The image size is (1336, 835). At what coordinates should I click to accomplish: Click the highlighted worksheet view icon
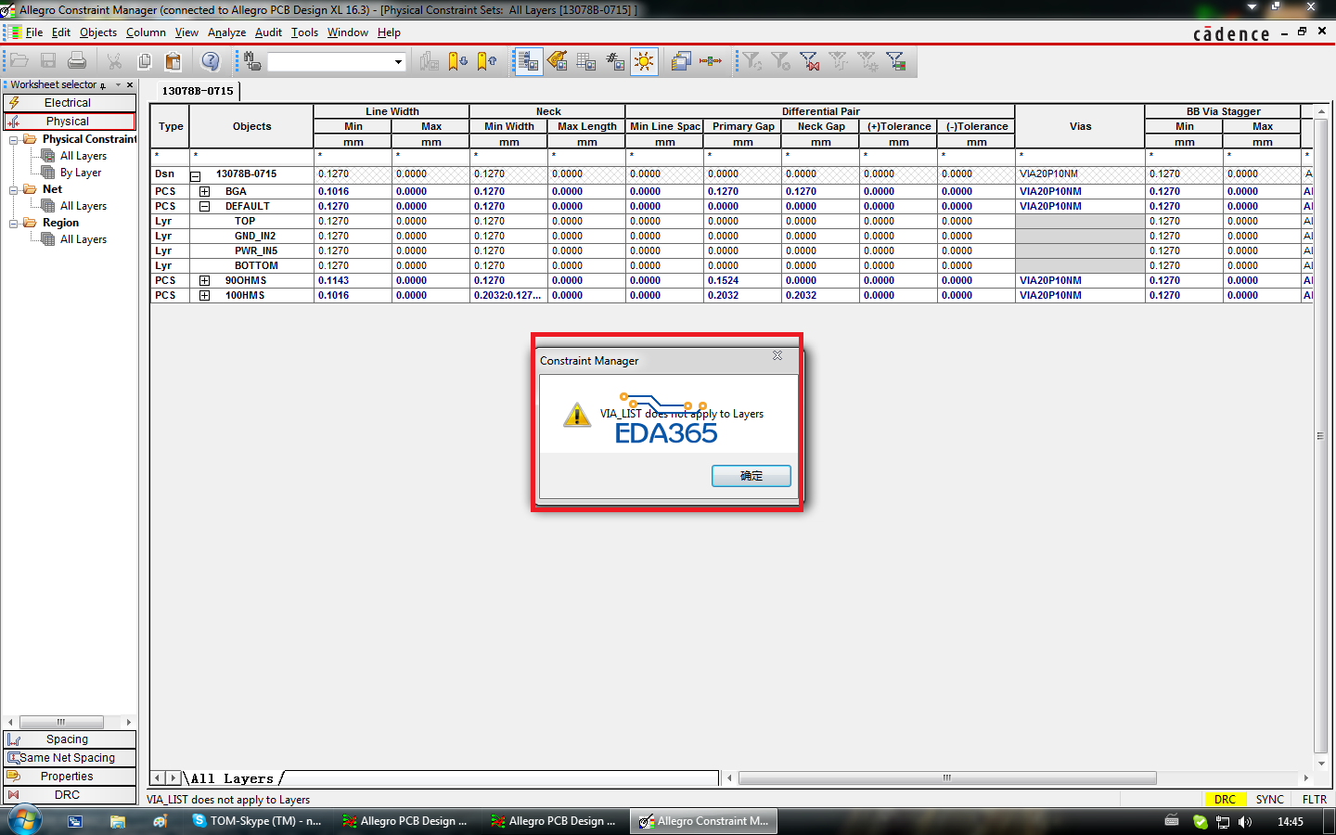528,61
